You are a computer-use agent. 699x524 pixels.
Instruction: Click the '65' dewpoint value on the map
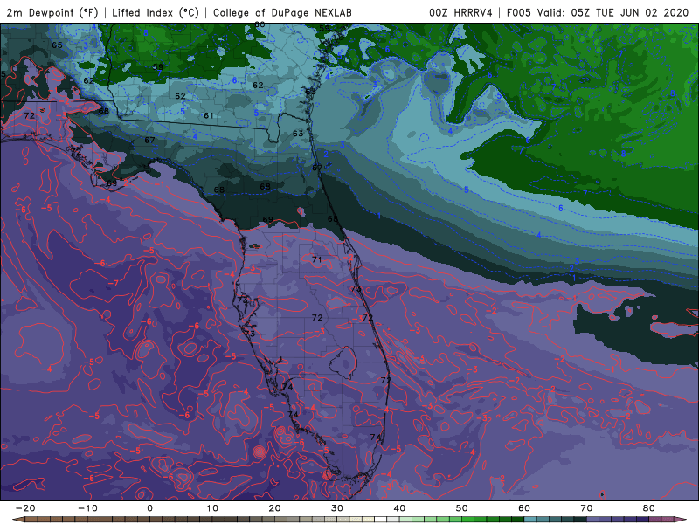click(57, 45)
